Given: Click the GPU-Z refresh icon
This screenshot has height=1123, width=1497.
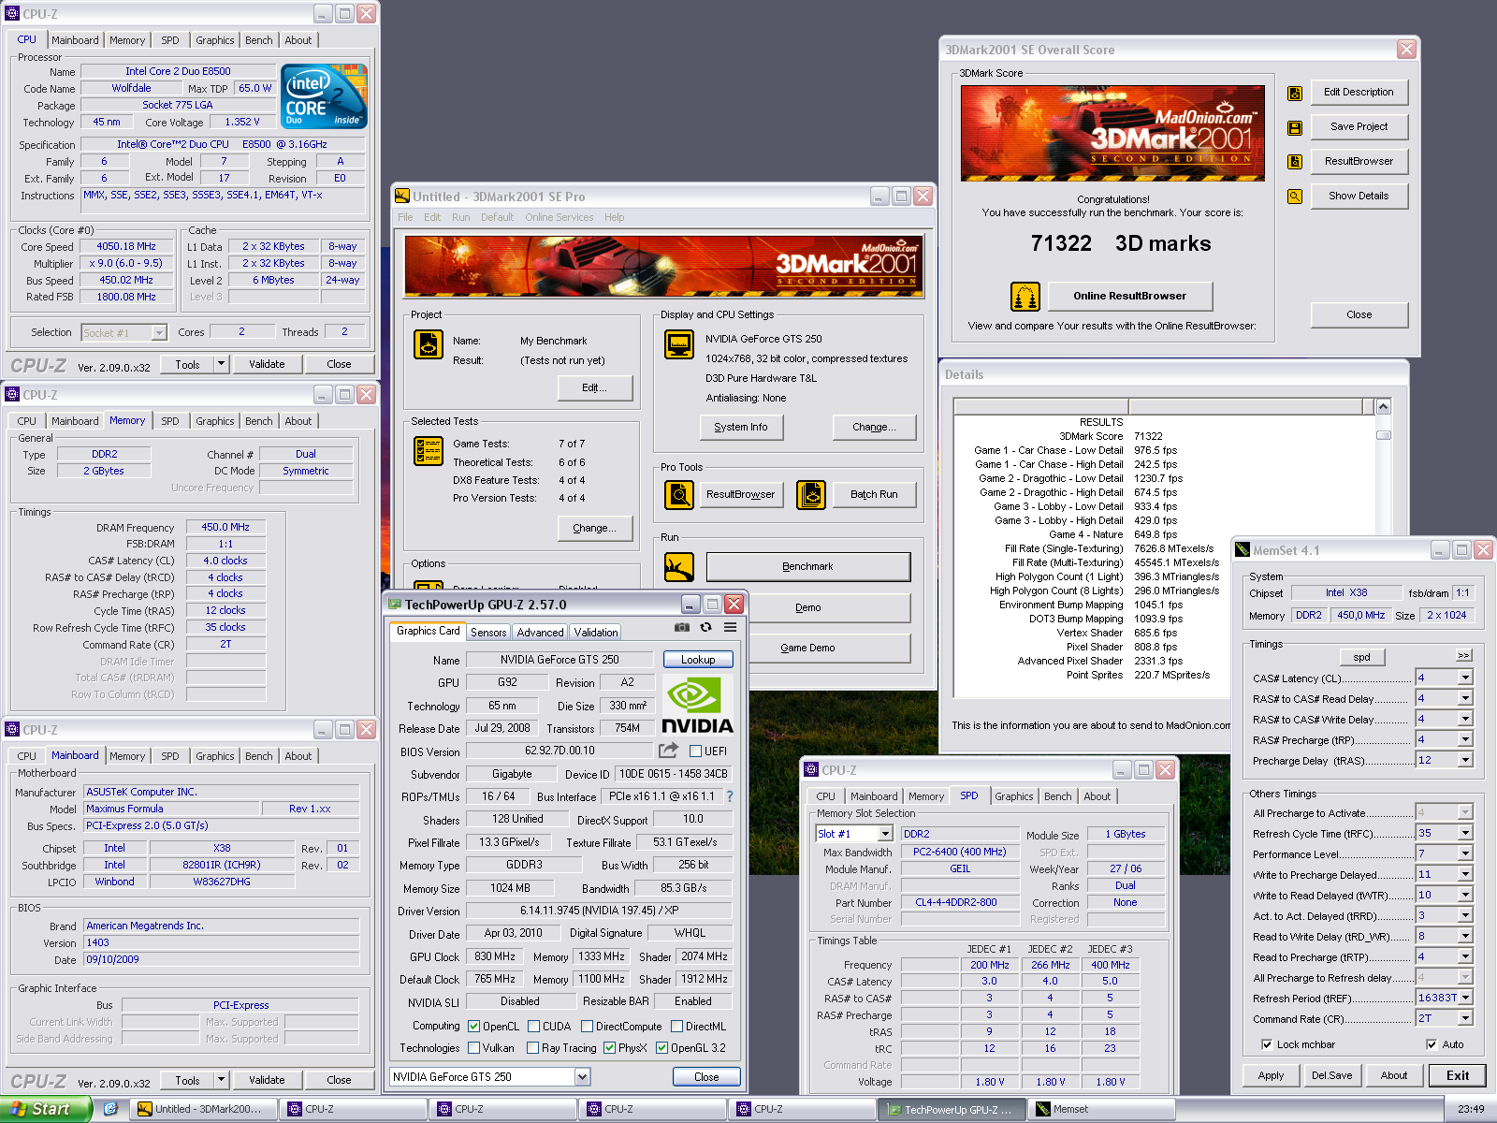Looking at the screenshot, I should coord(706,628).
